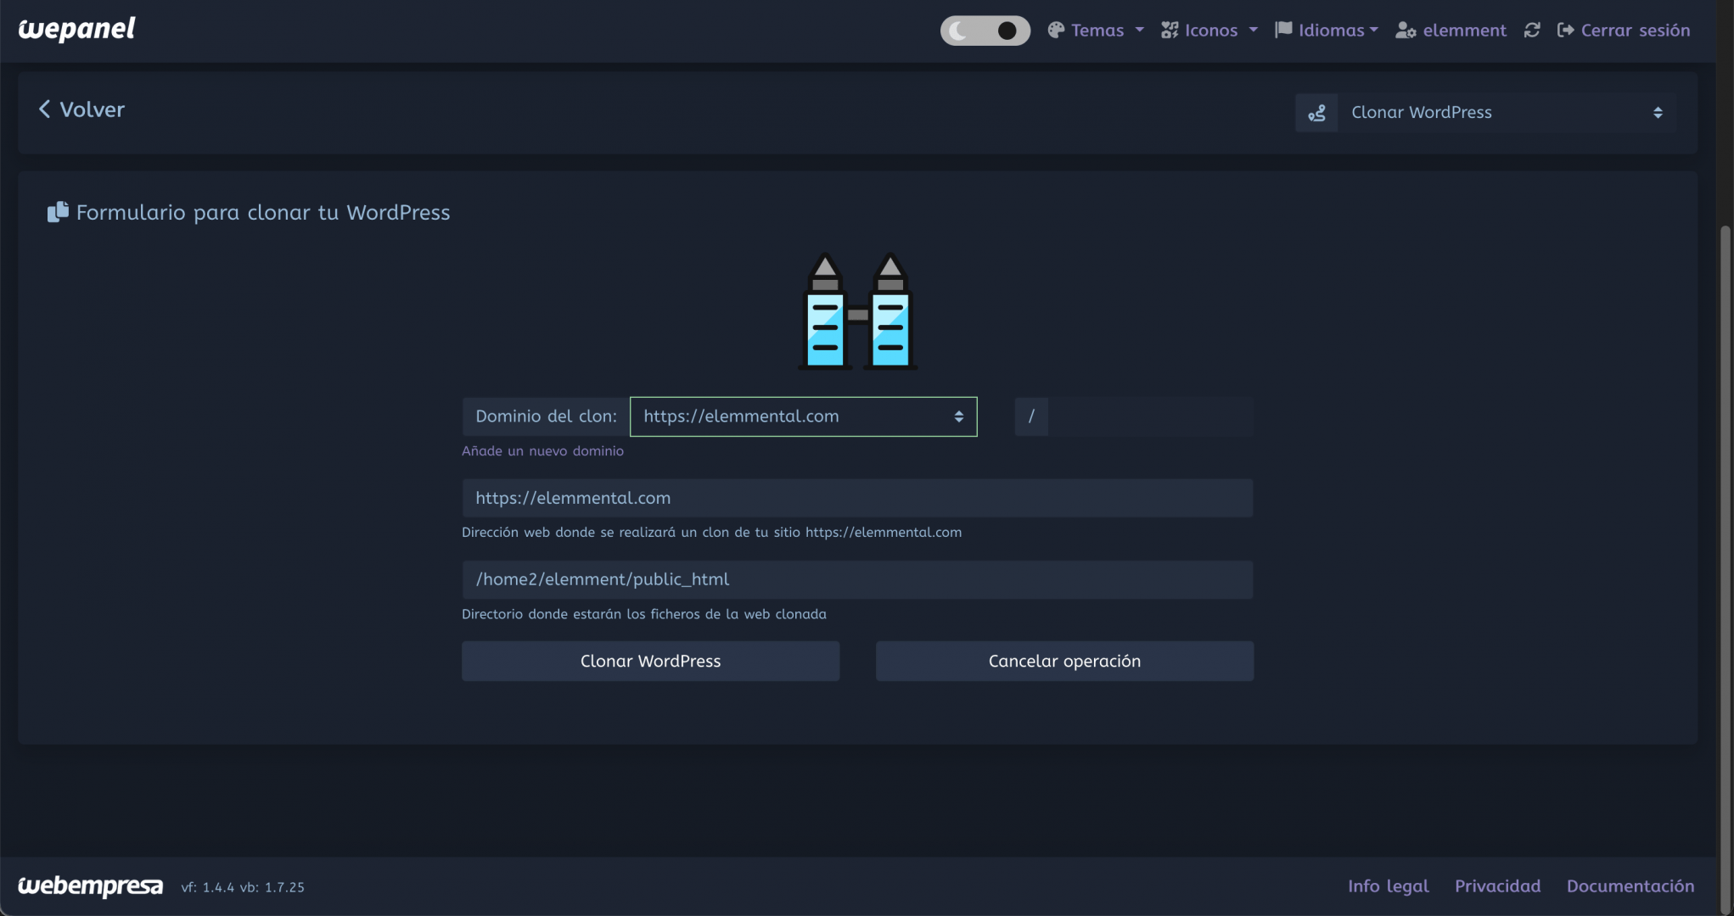Click the flag icon beside Idiomas
The width and height of the screenshot is (1734, 916).
(1283, 30)
